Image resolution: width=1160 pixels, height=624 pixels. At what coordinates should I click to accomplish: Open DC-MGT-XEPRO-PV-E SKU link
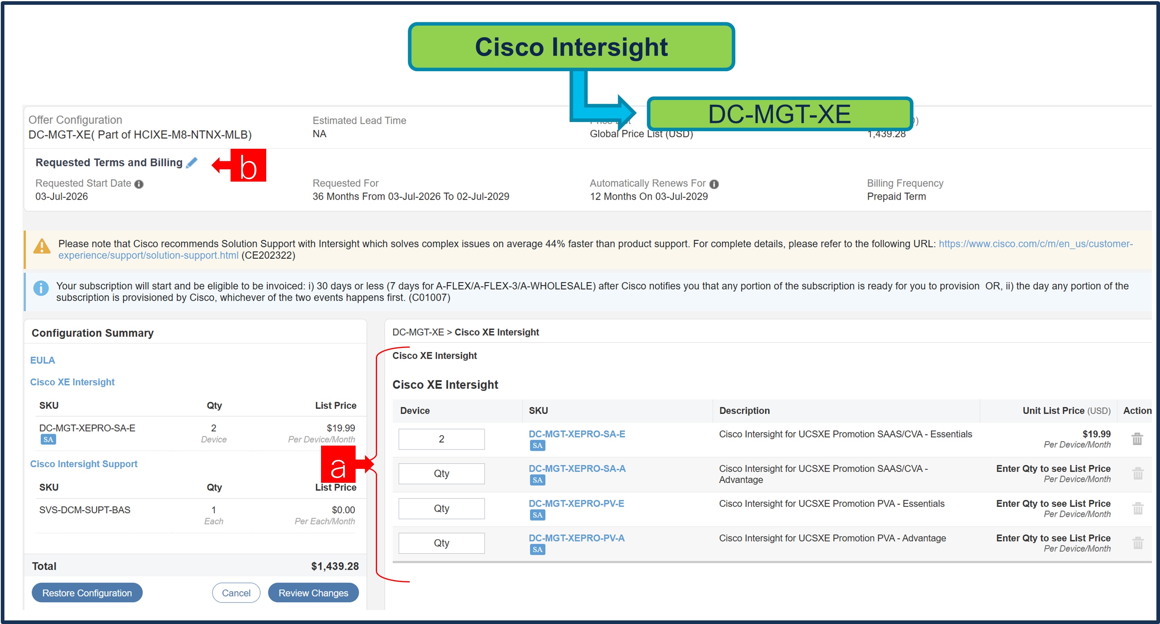pyautogui.click(x=576, y=504)
